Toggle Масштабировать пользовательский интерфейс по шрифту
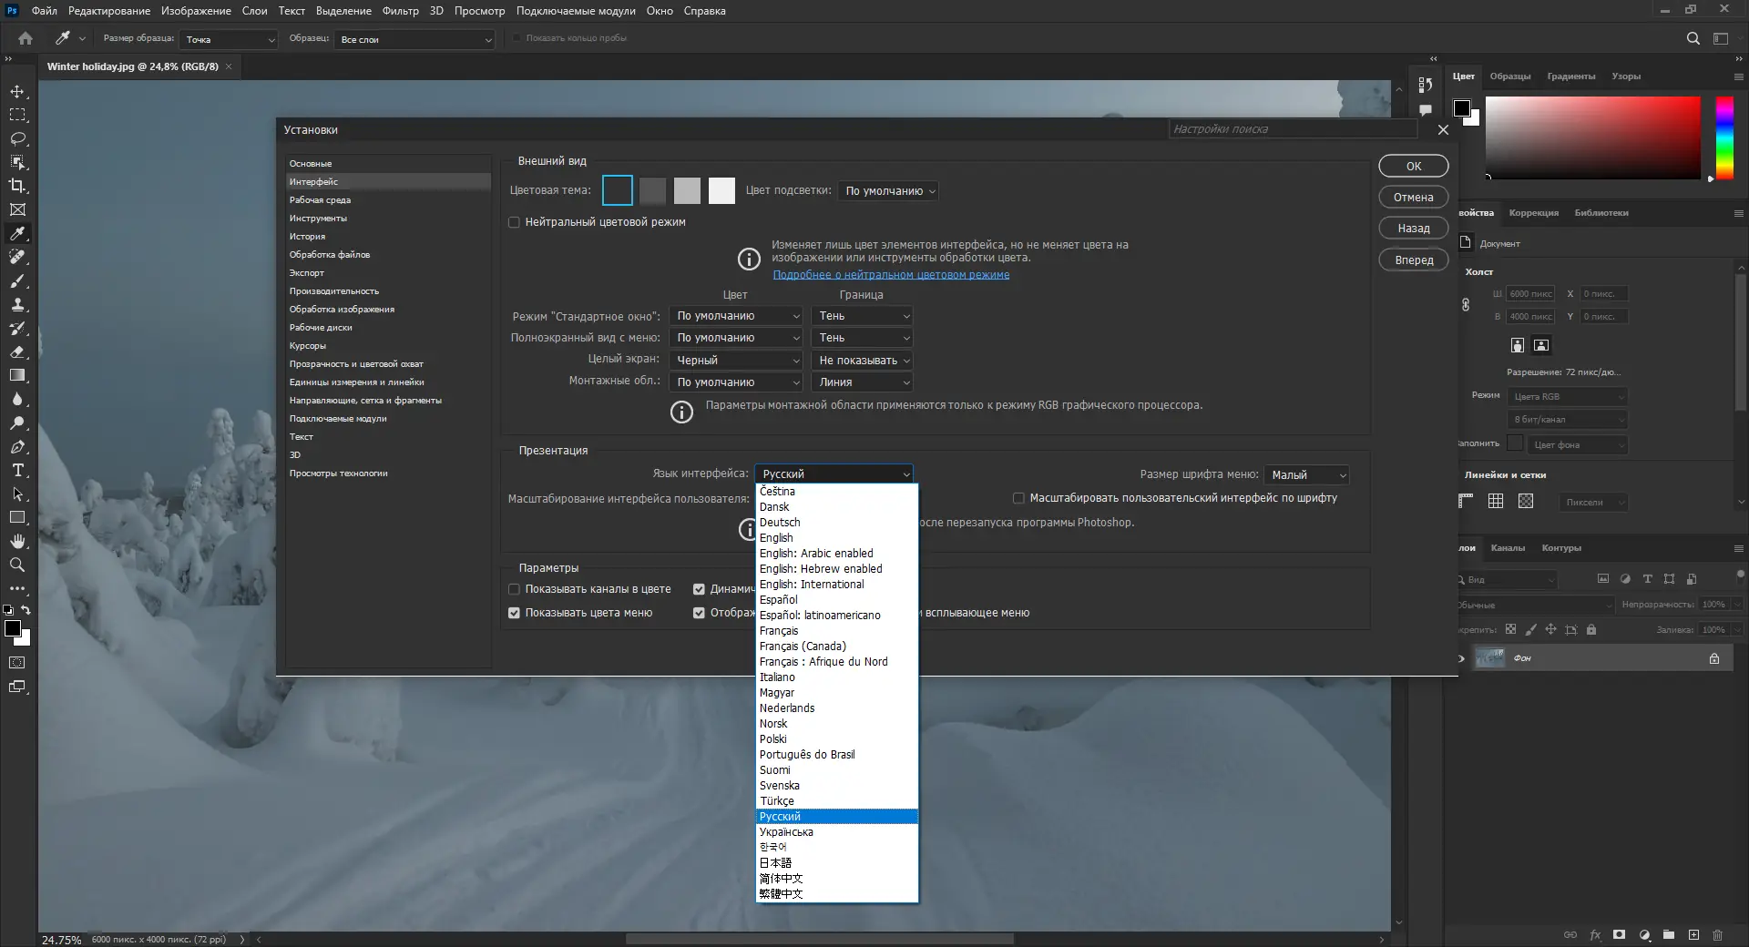 coord(1018,498)
